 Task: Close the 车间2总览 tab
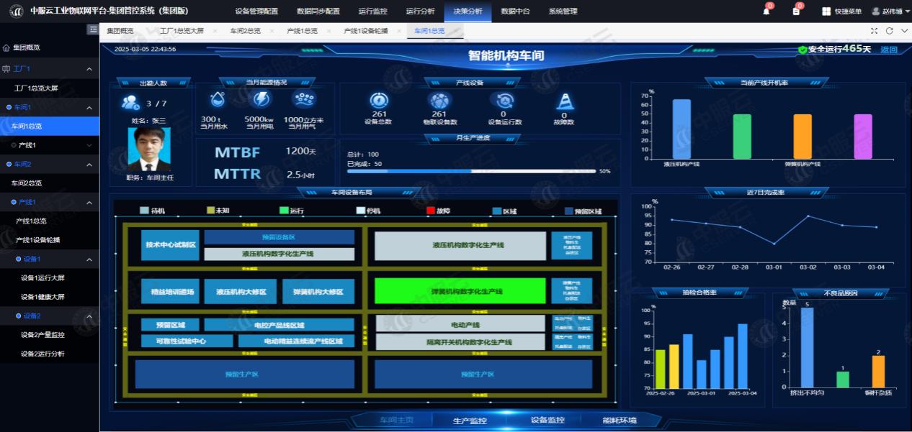pos(272,32)
